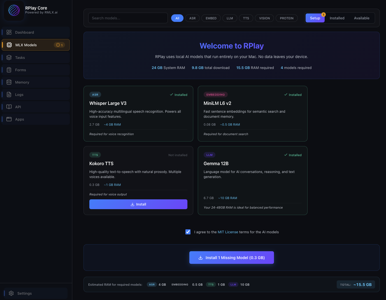Screen dimensions: 386x300
Task: Filter models by PROTEIN category
Action: [x=287, y=18]
